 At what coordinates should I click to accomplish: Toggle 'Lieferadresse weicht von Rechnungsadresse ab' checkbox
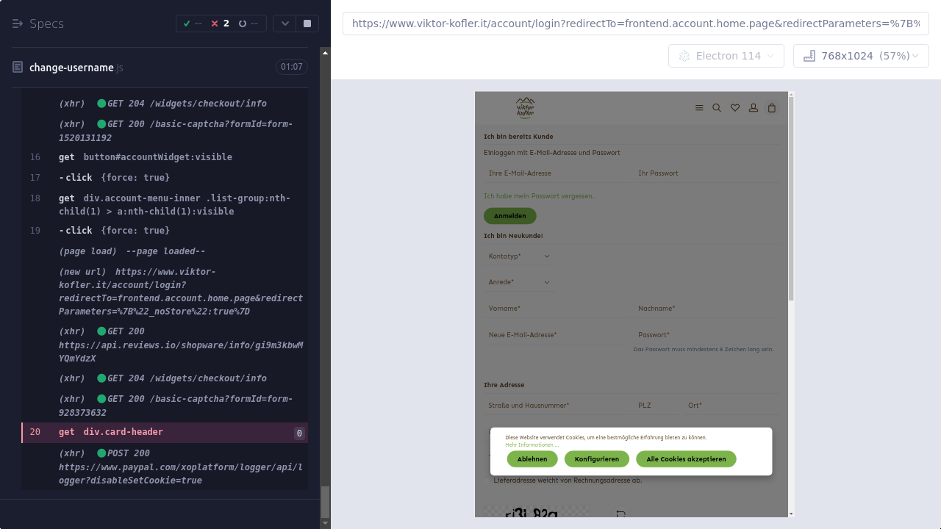point(487,481)
